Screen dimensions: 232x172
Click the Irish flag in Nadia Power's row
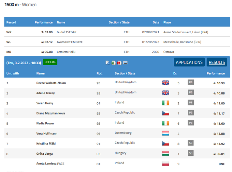coord(165,123)
